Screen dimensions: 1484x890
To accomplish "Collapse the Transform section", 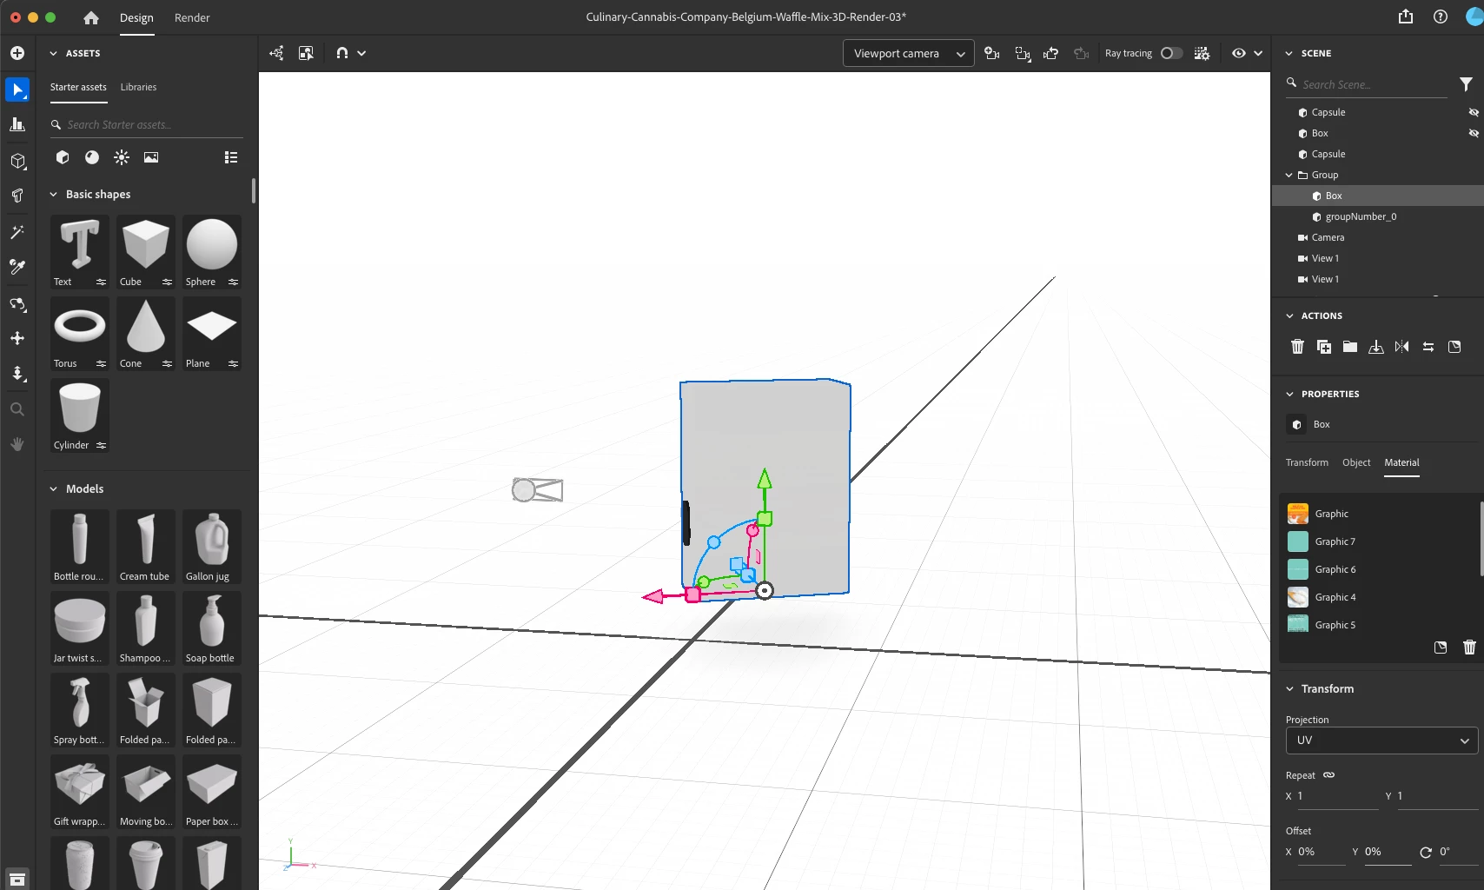I will [x=1289, y=688].
